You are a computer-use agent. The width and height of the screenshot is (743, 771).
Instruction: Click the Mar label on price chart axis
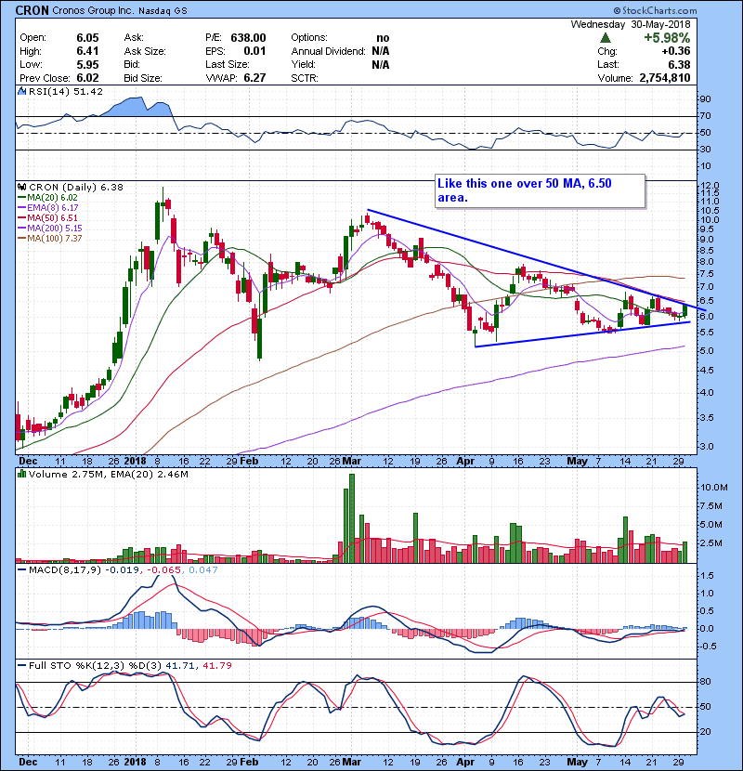point(352,462)
